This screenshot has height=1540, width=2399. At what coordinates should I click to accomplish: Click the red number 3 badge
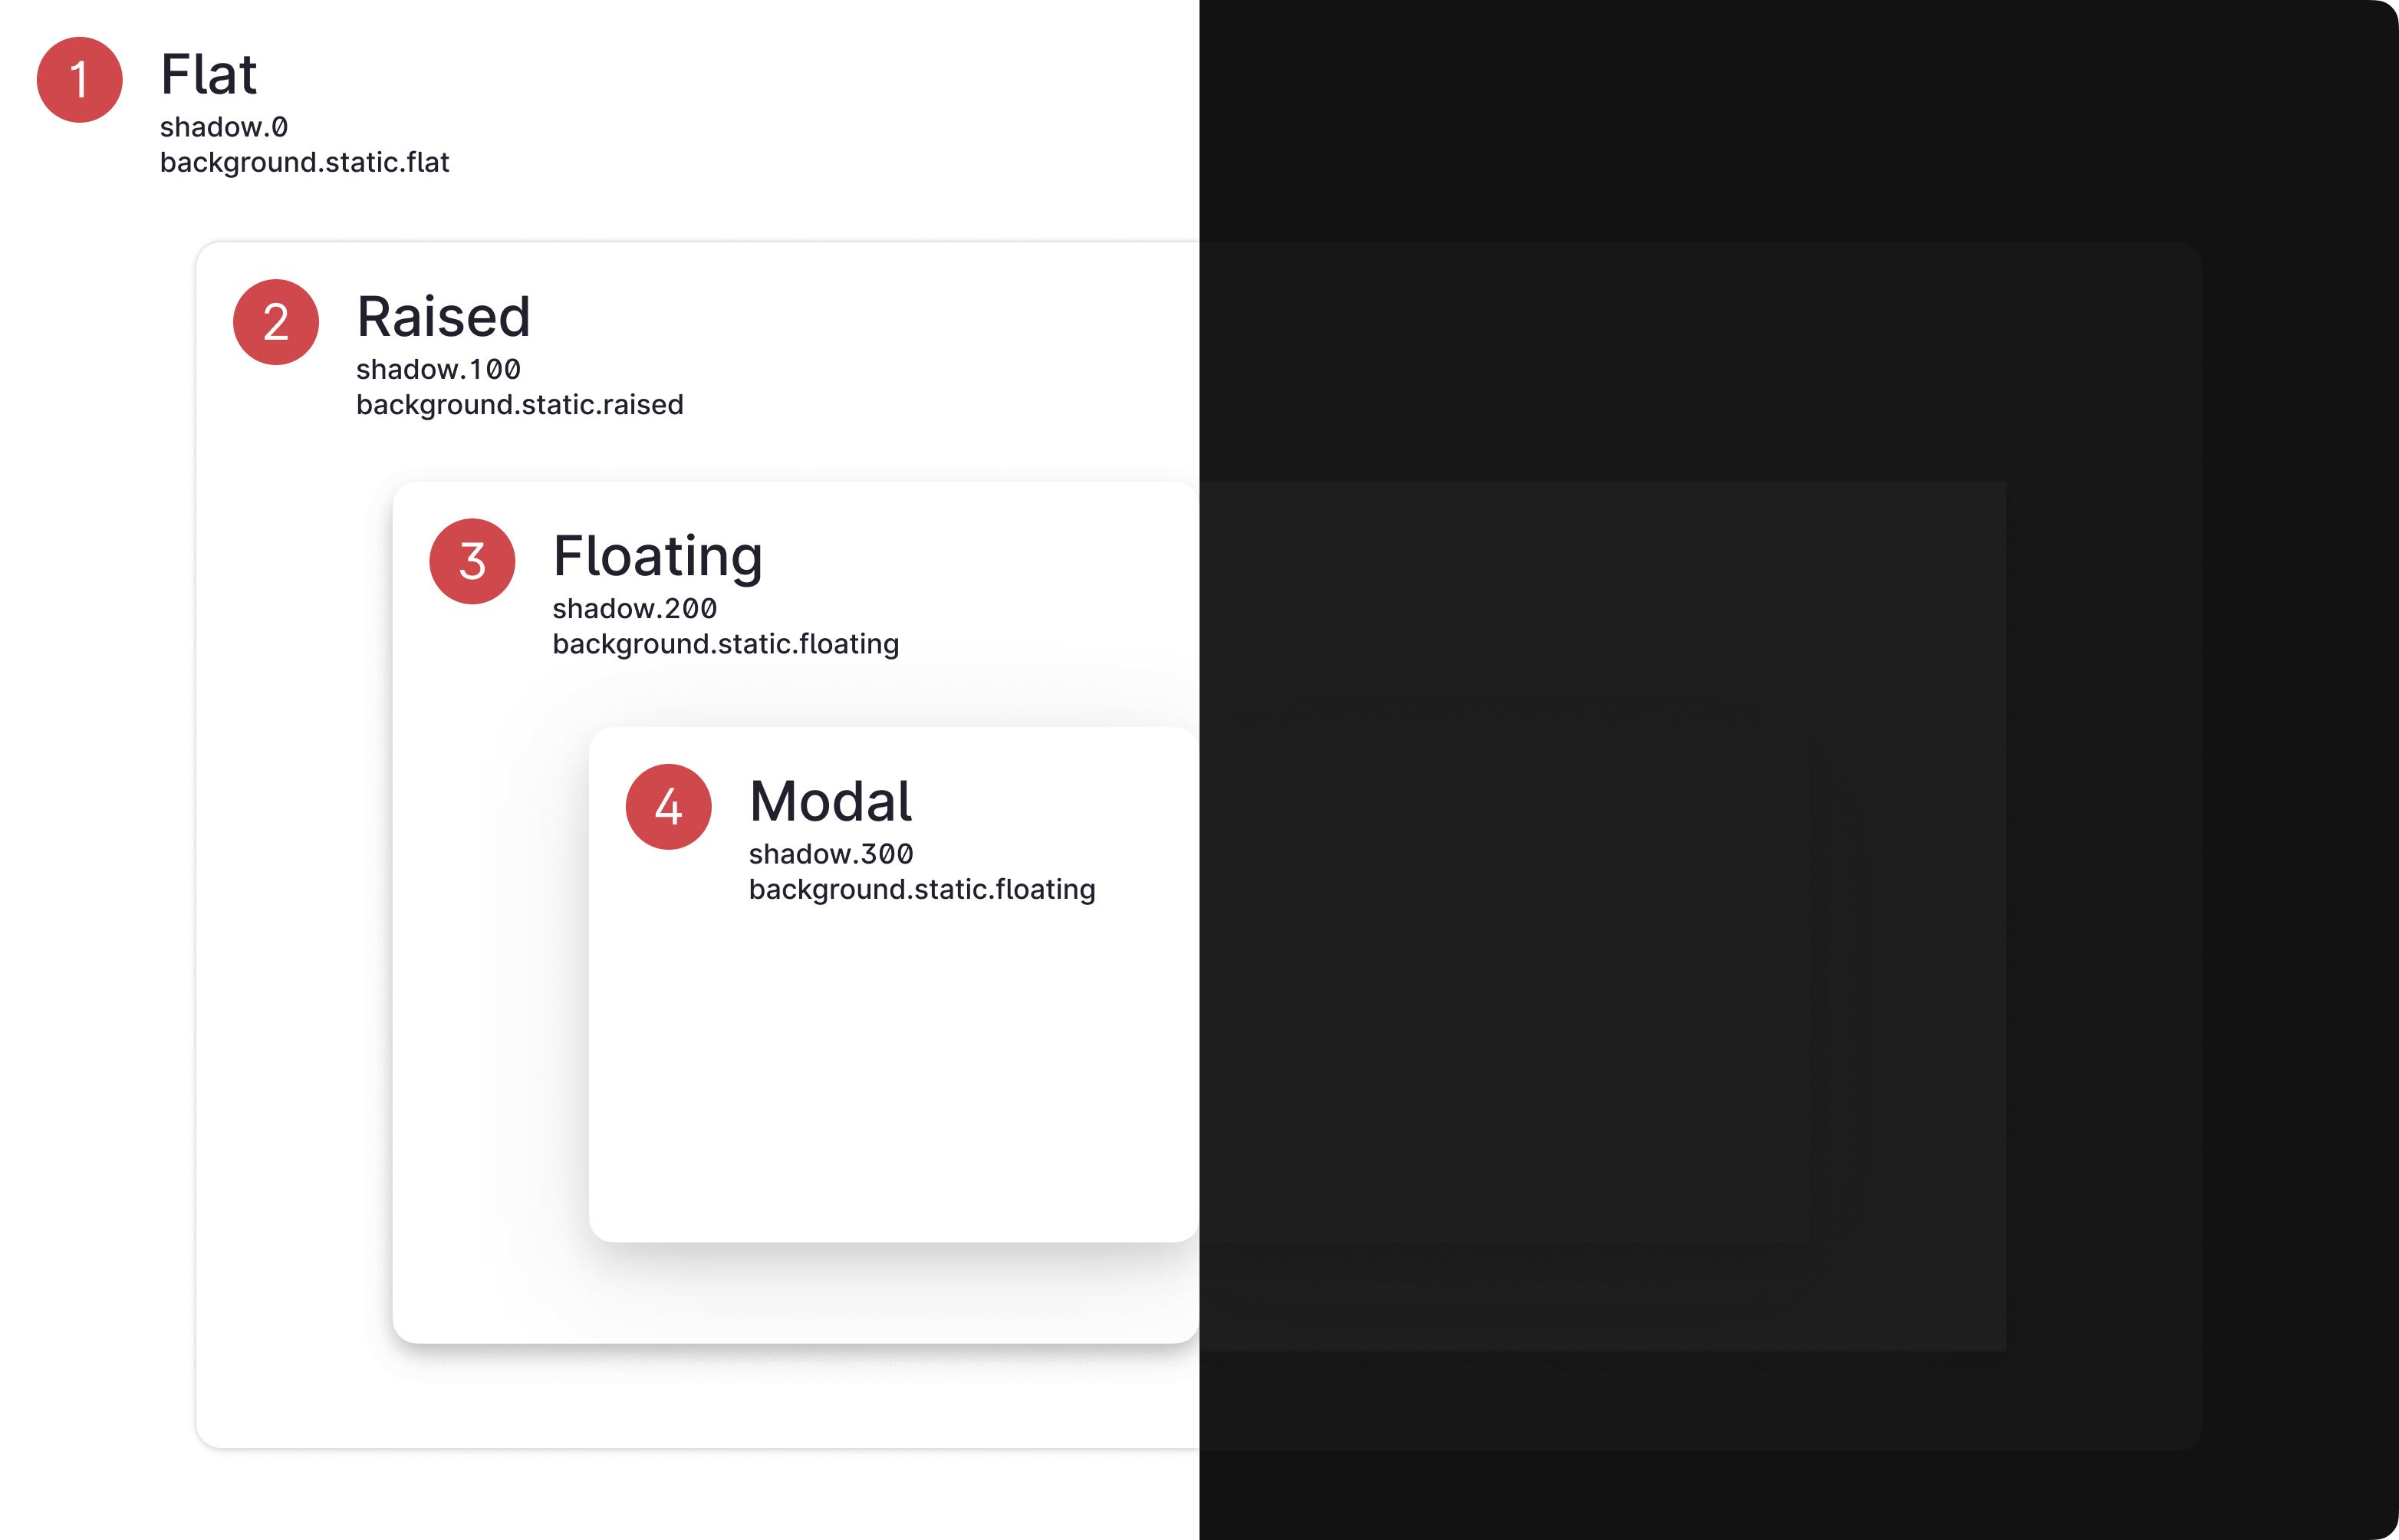(x=472, y=561)
